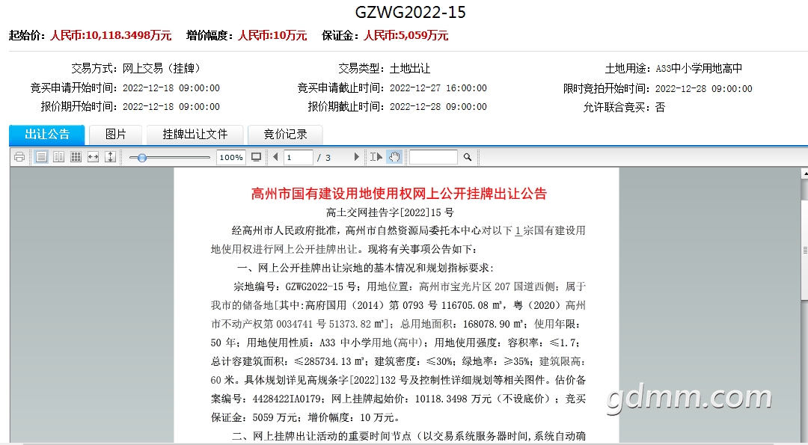Select single page view mode

pyautogui.click(x=42, y=157)
